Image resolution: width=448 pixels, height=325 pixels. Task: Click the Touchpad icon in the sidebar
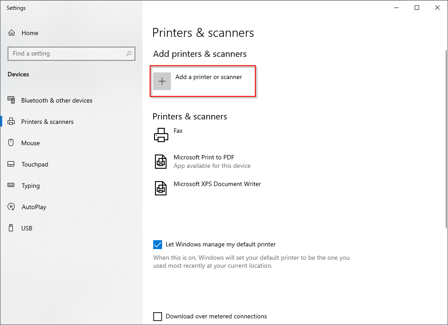point(11,164)
